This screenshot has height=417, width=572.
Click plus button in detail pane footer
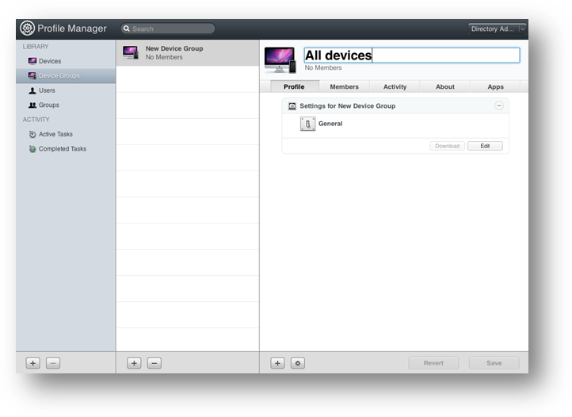coord(277,363)
